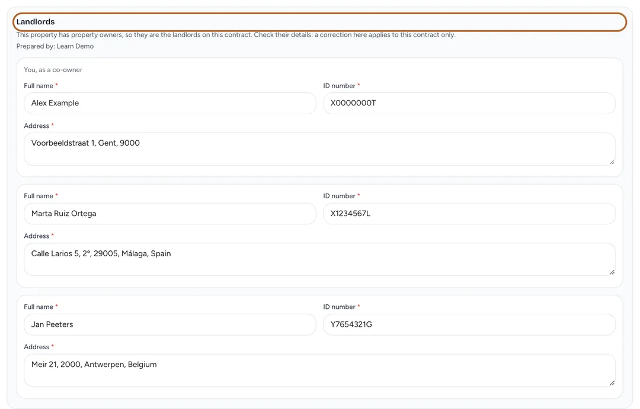Screen dimensions: 640x409
Task: Click the Full name label above Jan Peeters
Action: tap(41, 307)
